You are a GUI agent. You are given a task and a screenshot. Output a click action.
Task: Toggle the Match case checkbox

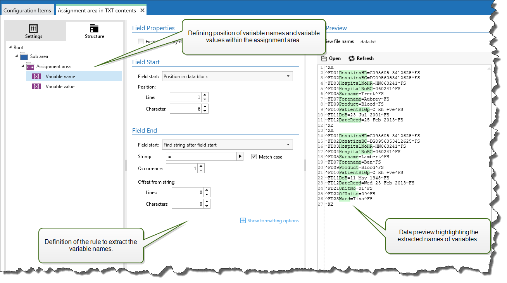254,157
